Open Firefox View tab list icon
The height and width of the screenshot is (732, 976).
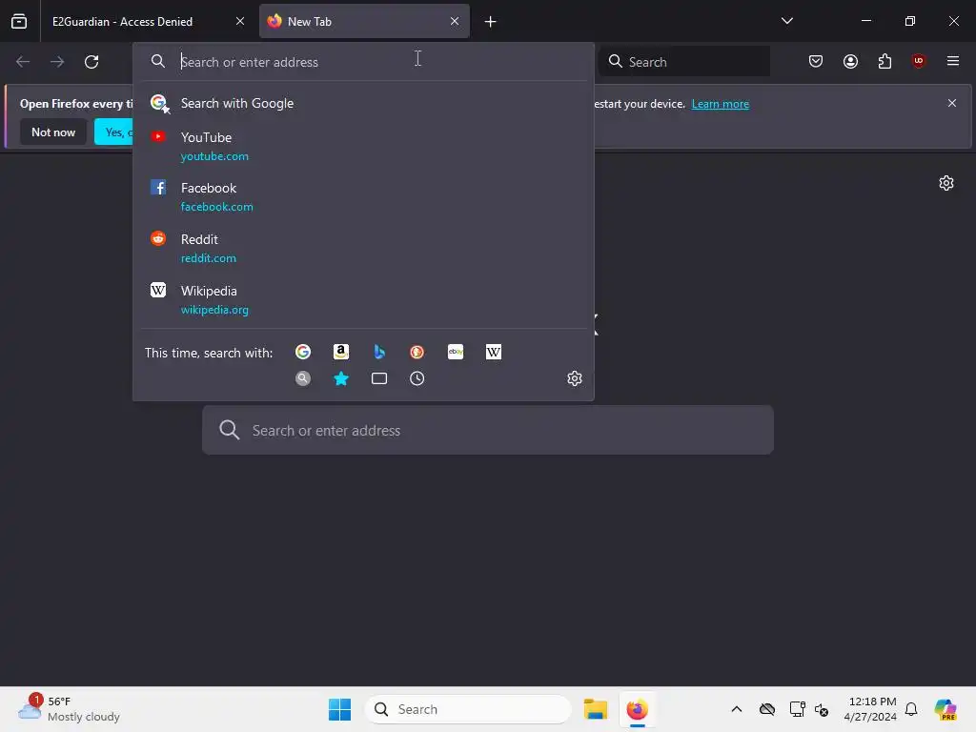pos(19,21)
